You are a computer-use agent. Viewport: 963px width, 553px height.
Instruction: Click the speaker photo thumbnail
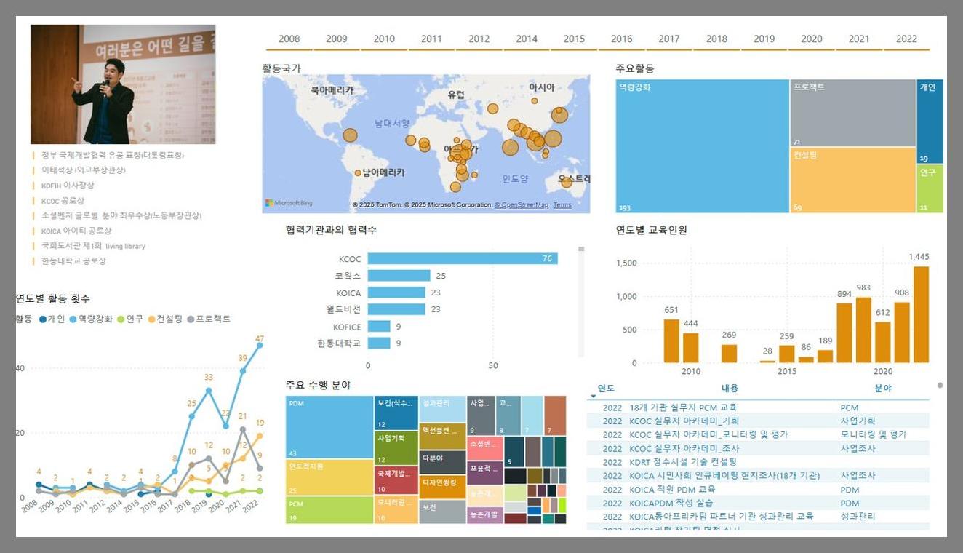[x=123, y=84]
